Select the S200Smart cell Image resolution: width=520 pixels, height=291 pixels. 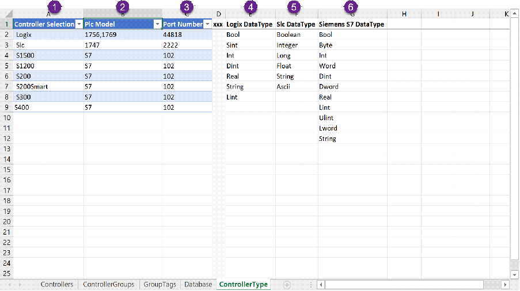[x=48, y=86]
